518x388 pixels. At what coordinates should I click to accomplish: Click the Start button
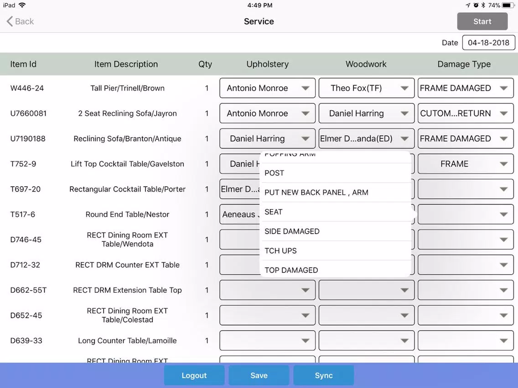tap(482, 21)
